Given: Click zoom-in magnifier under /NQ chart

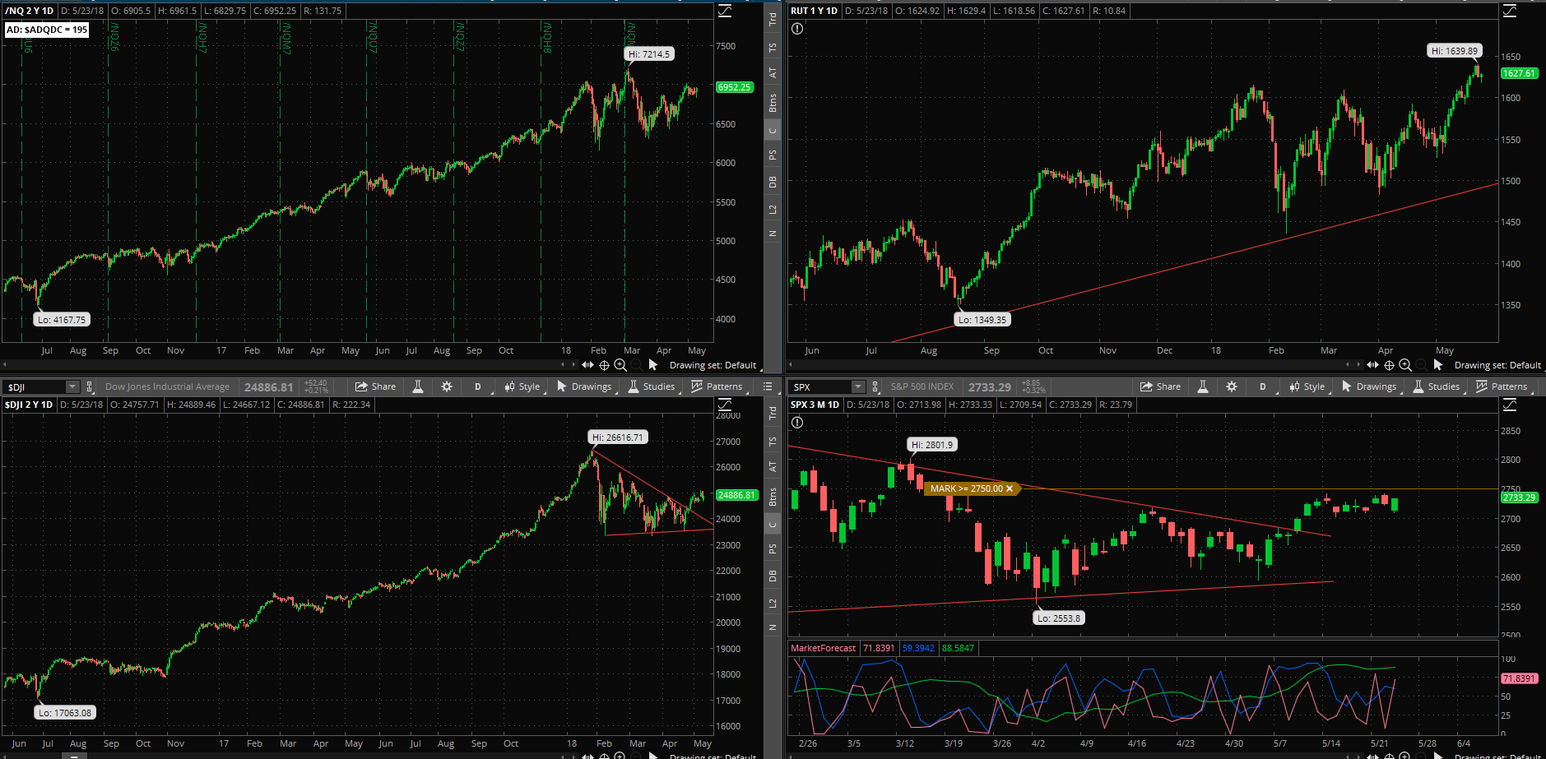Looking at the screenshot, I should [620, 365].
